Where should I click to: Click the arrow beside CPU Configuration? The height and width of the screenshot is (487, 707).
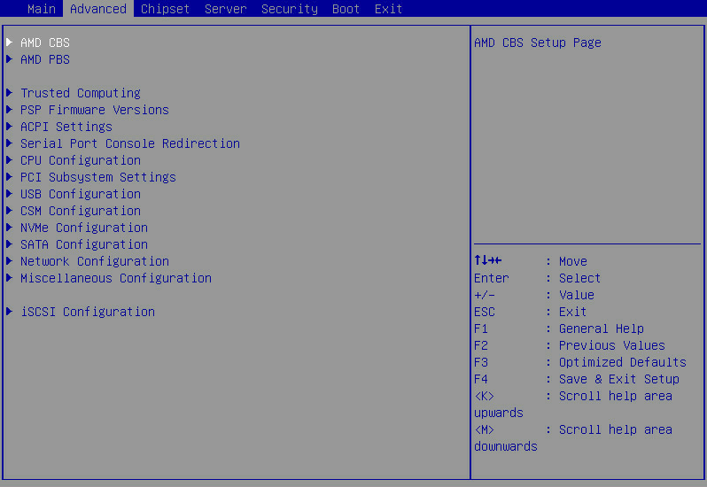[9, 159]
